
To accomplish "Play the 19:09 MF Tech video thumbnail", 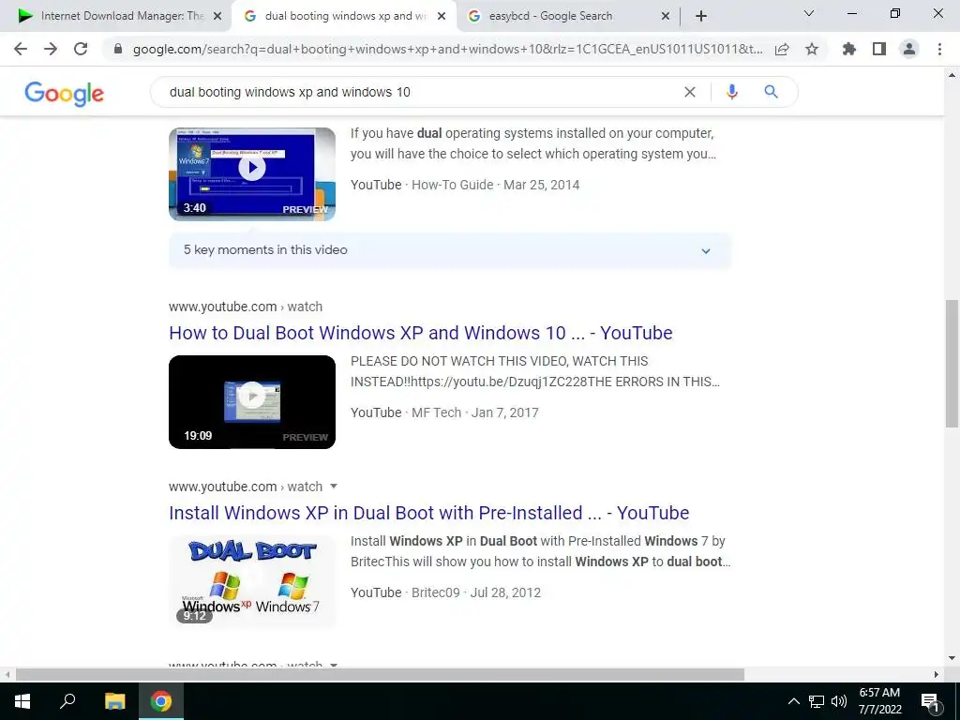I will click(x=252, y=401).
